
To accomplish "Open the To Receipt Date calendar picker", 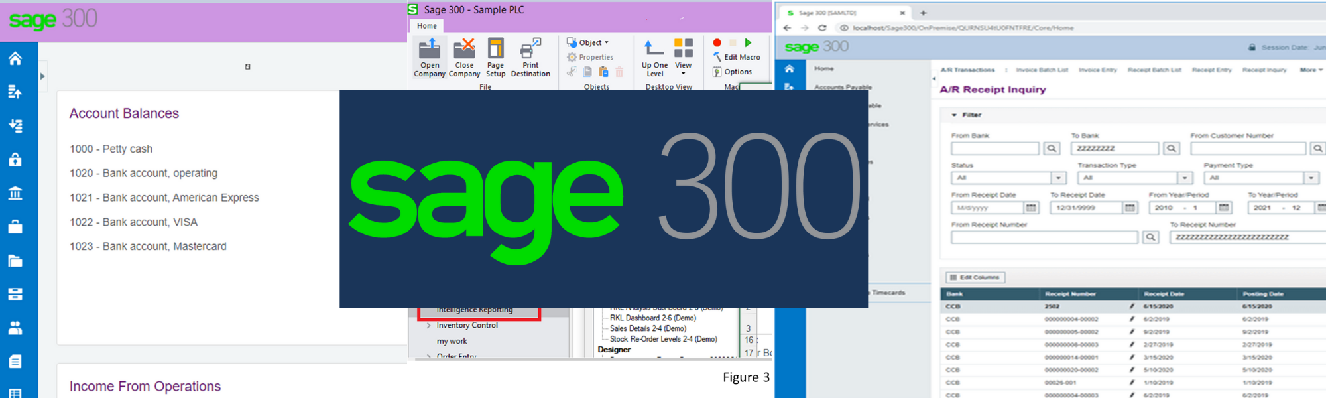I will pyautogui.click(x=1130, y=208).
